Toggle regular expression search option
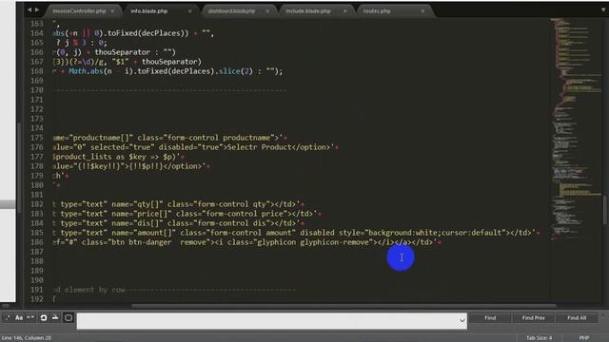This screenshot has width=609, height=342. click(x=8, y=318)
